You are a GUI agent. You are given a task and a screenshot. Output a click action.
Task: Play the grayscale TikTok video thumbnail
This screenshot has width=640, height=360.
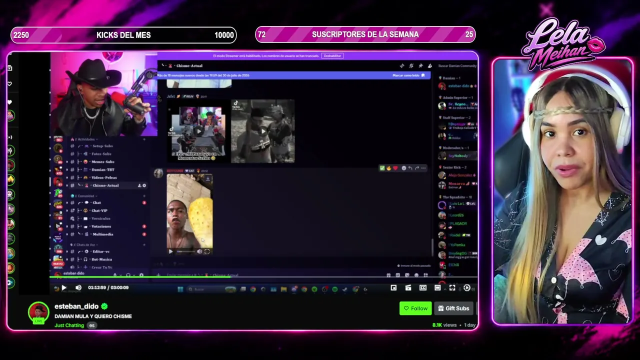point(263,131)
